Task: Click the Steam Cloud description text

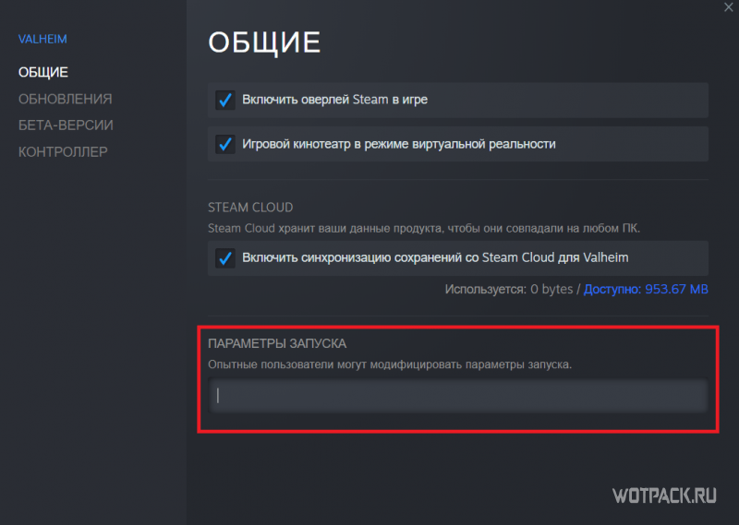Action: 424,229
